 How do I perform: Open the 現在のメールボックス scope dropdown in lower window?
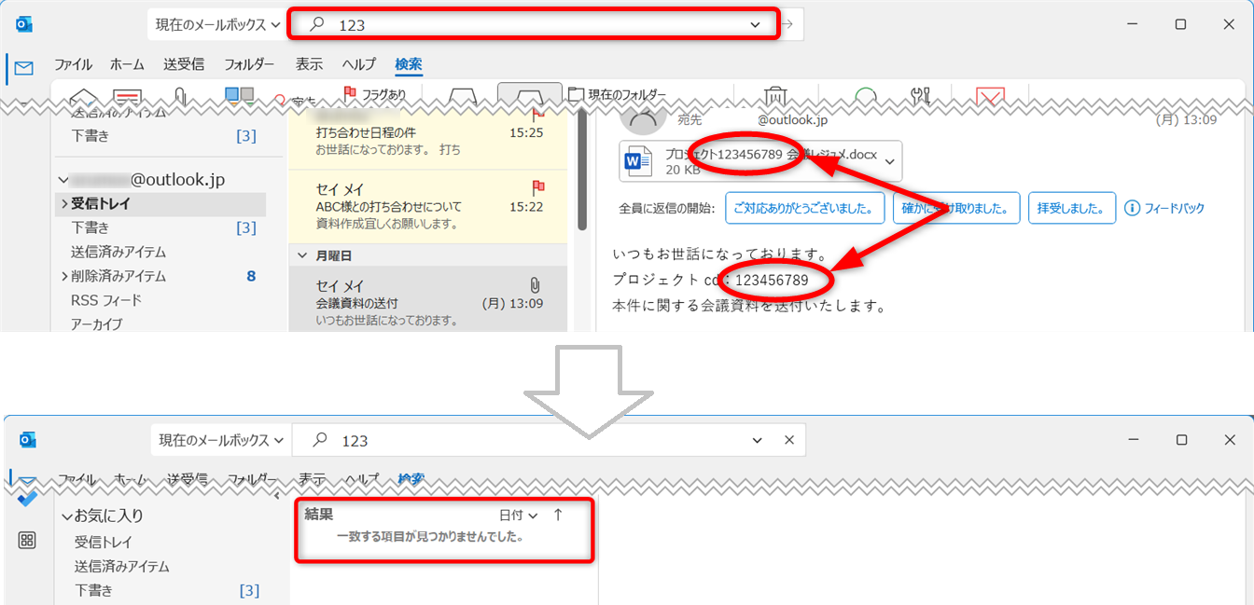pyautogui.click(x=220, y=440)
